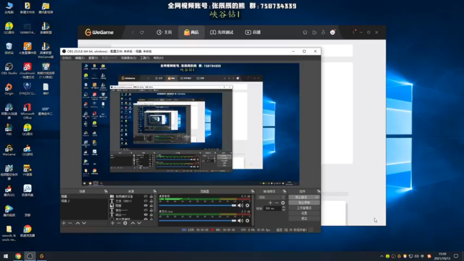Lock the 文本 (GDI+) source

[x=151, y=201]
